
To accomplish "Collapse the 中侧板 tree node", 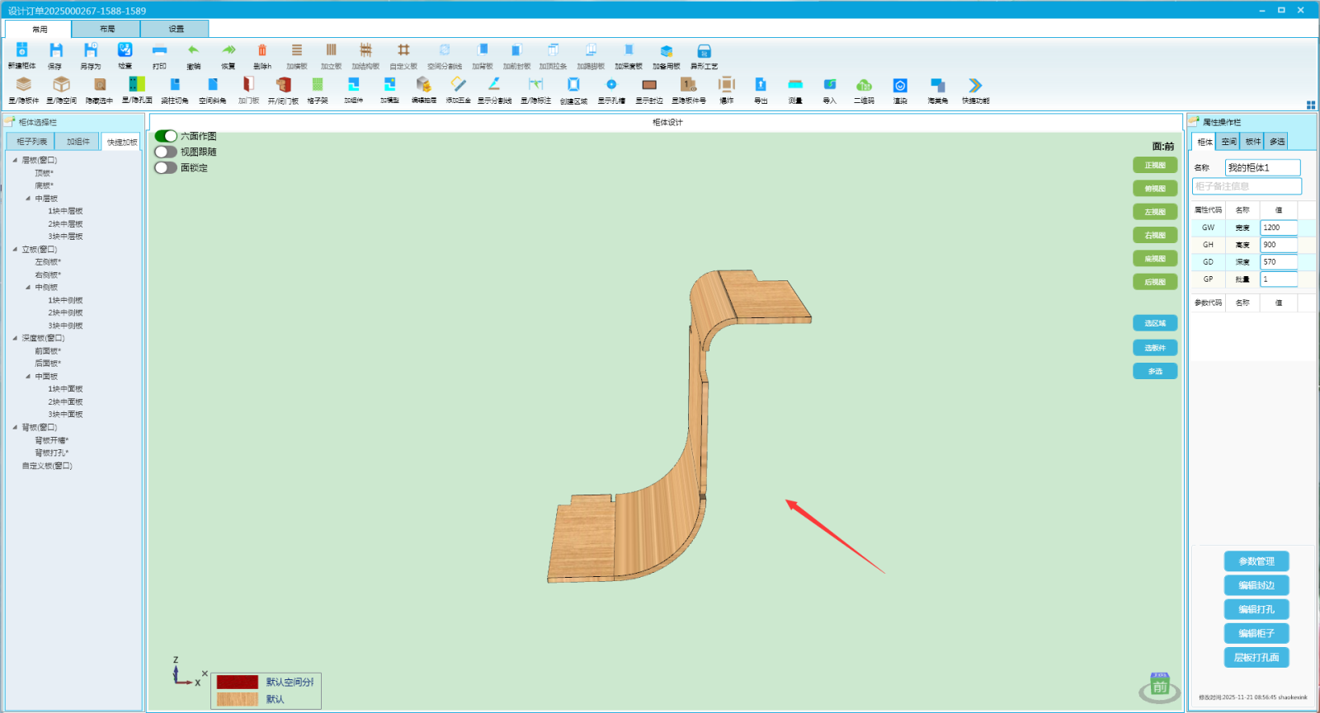I will coord(28,288).
